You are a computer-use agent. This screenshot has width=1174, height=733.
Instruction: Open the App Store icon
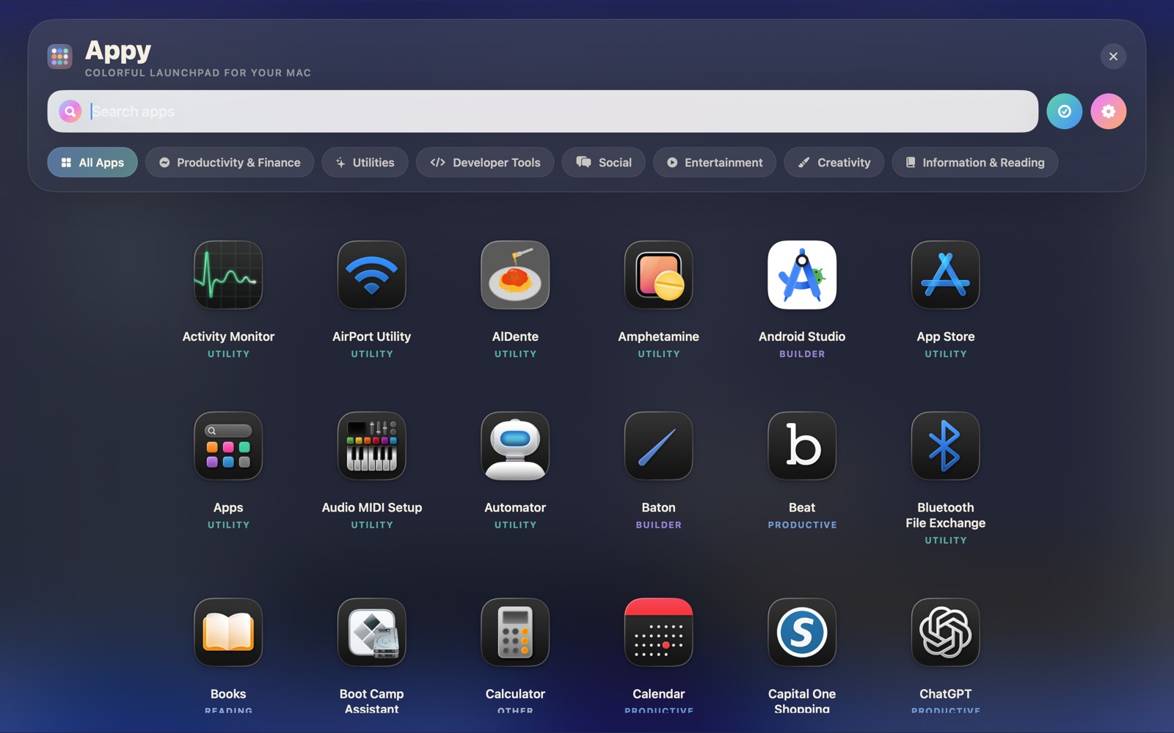(x=946, y=275)
